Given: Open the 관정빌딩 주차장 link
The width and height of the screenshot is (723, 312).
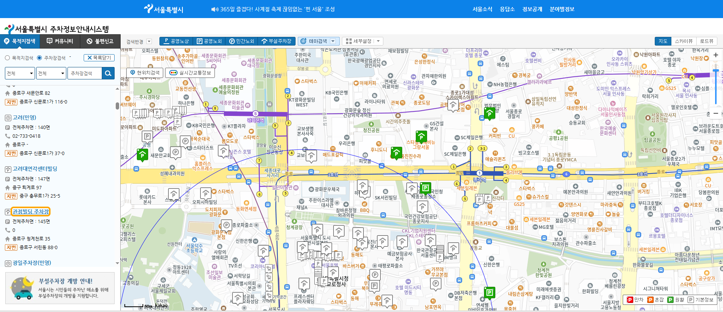Looking at the screenshot, I should click(31, 212).
